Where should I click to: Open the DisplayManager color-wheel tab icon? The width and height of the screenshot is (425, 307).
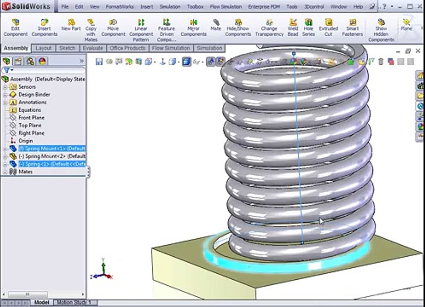coord(42,61)
